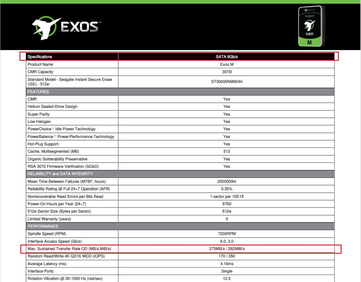Click 'Max. Sustained Transfer Rate OD' label

(x=69, y=249)
